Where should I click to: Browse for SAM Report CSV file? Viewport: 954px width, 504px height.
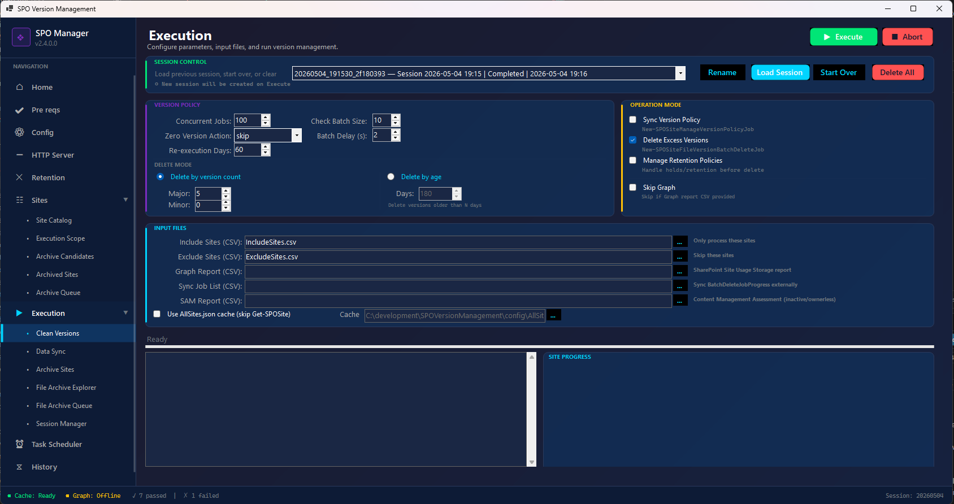pyautogui.click(x=680, y=301)
